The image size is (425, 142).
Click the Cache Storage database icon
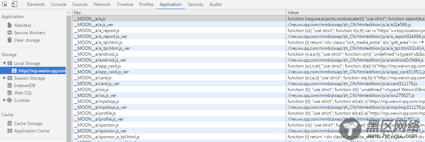[x=10, y=123]
